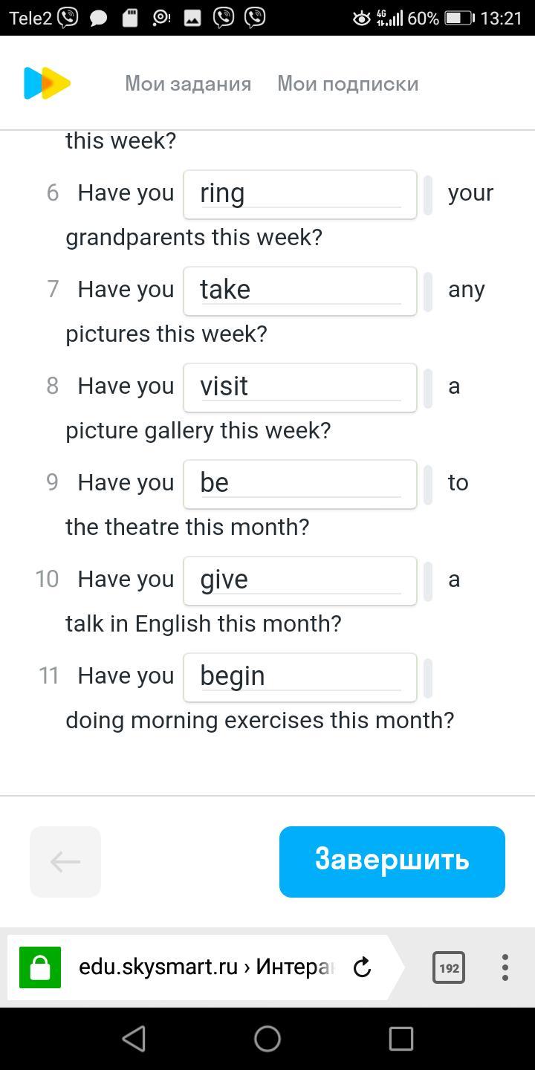The width and height of the screenshot is (535, 1070).
Task: Tap the green padlock security icon
Action: (40, 967)
